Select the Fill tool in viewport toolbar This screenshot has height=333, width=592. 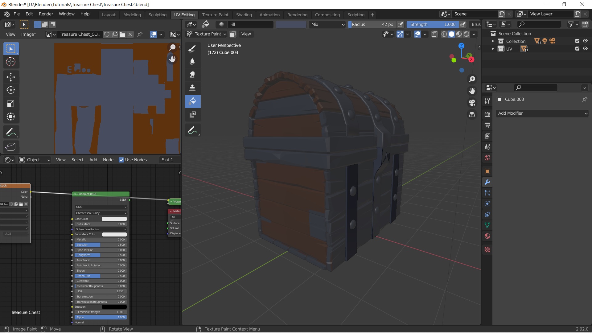click(192, 101)
